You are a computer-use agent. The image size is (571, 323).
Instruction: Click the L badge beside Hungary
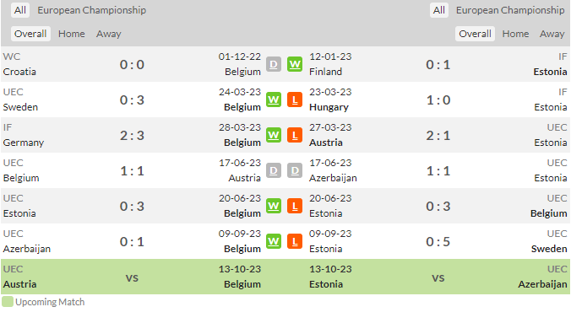295,100
